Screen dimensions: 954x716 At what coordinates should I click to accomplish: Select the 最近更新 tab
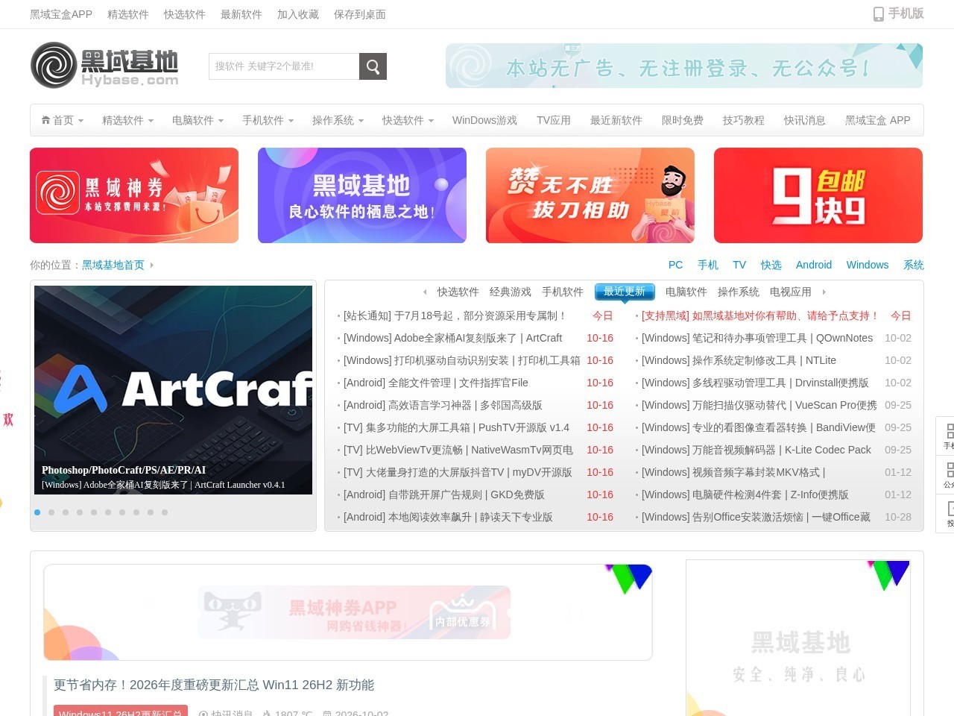point(625,292)
